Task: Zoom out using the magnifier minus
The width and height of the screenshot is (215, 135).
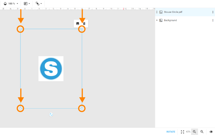Action: (195, 132)
